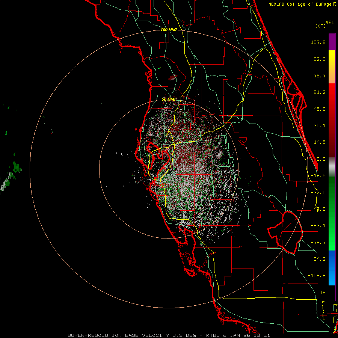Screen dimensions: 338x338
Task: Click the purple segment of the color bar
Action: (x=332, y=42)
